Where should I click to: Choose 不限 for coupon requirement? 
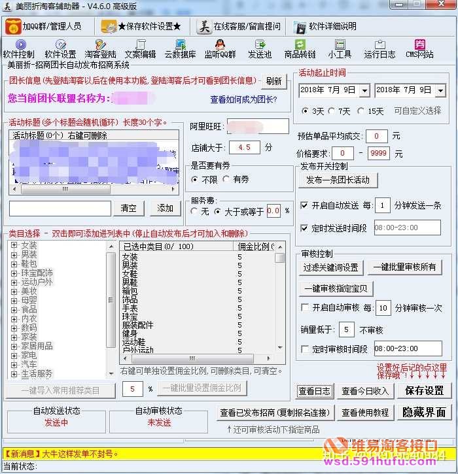[x=195, y=180]
